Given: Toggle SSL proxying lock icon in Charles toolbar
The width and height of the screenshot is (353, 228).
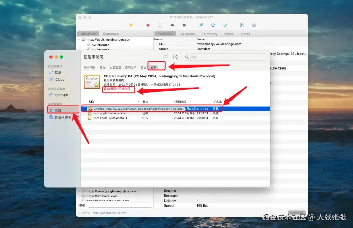Looking at the screenshot, I should point(160,25).
